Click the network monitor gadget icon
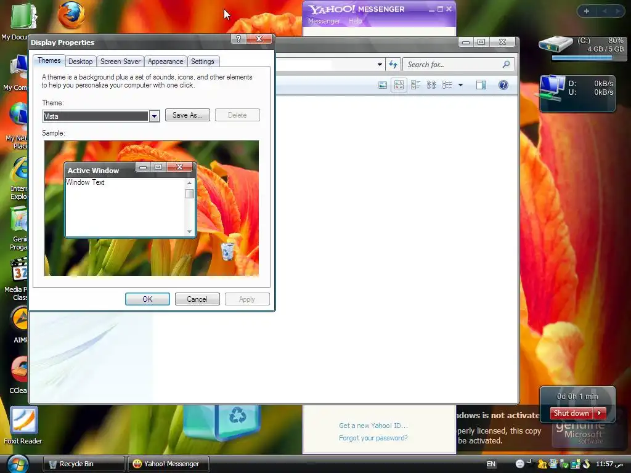 click(x=550, y=89)
